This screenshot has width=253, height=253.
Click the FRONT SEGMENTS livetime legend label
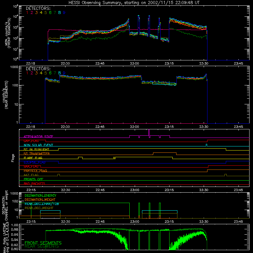[43, 243]
